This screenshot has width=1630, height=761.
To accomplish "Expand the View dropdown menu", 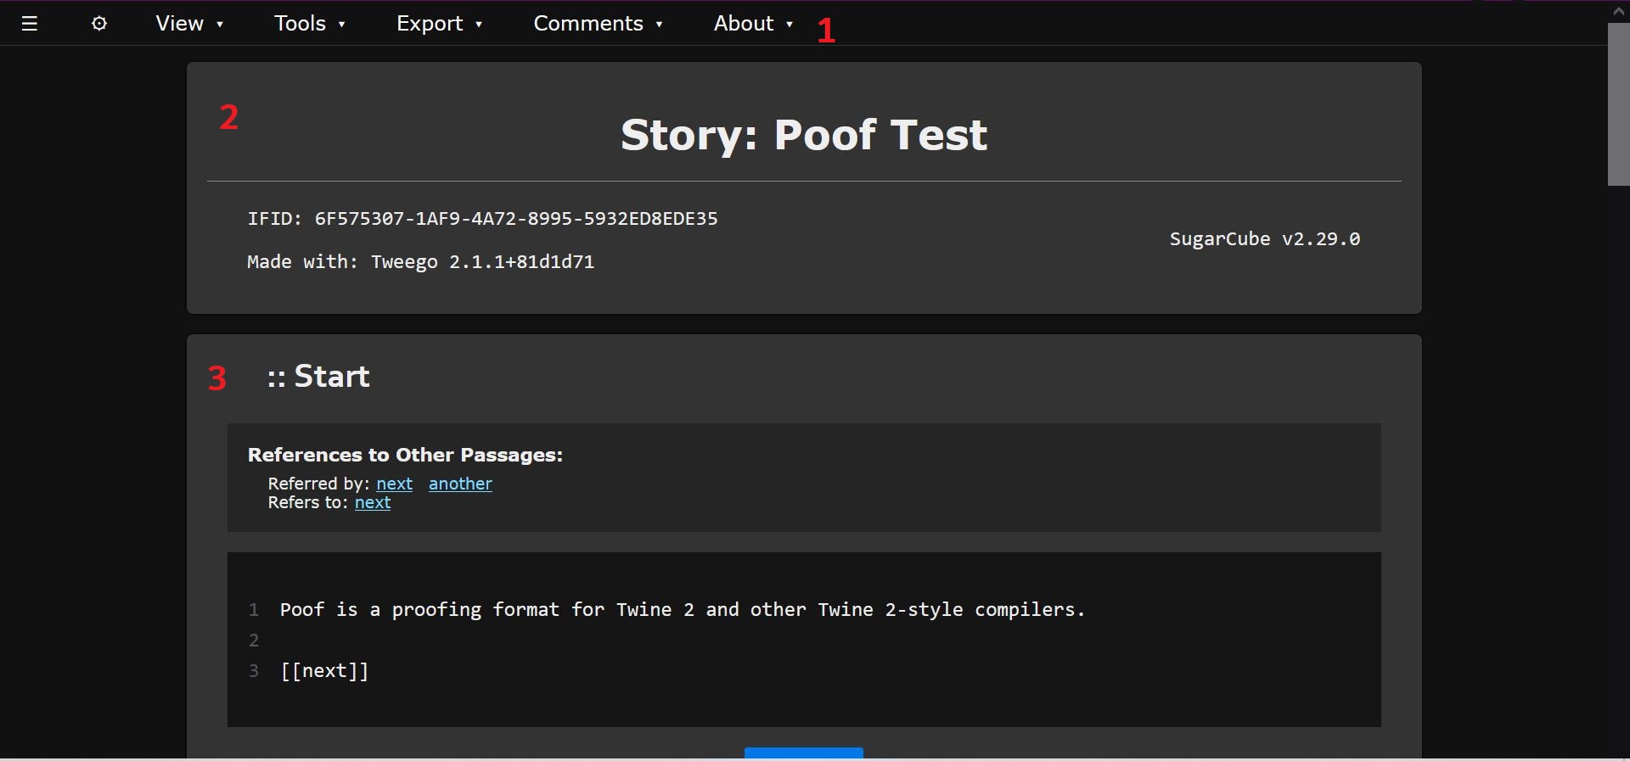I will (x=188, y=24).
